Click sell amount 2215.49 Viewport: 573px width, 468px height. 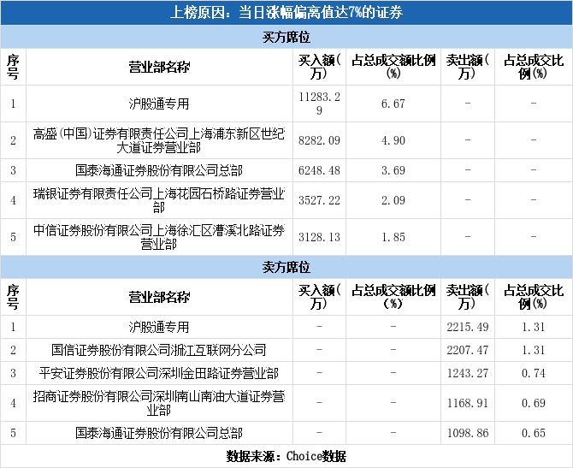click(468, 327)
